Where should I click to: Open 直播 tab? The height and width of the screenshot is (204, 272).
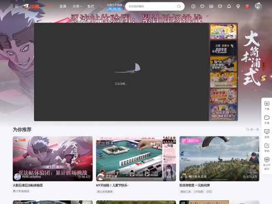pyautogui.click(x=63, y=6)
